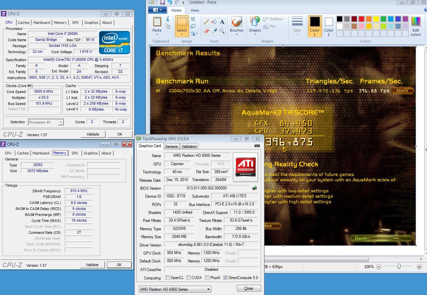This screenshot has height=295, width=427.
Task: Click Validate in lower CPU-Z window
Action: pyautogui.click(x=92, y=265)
